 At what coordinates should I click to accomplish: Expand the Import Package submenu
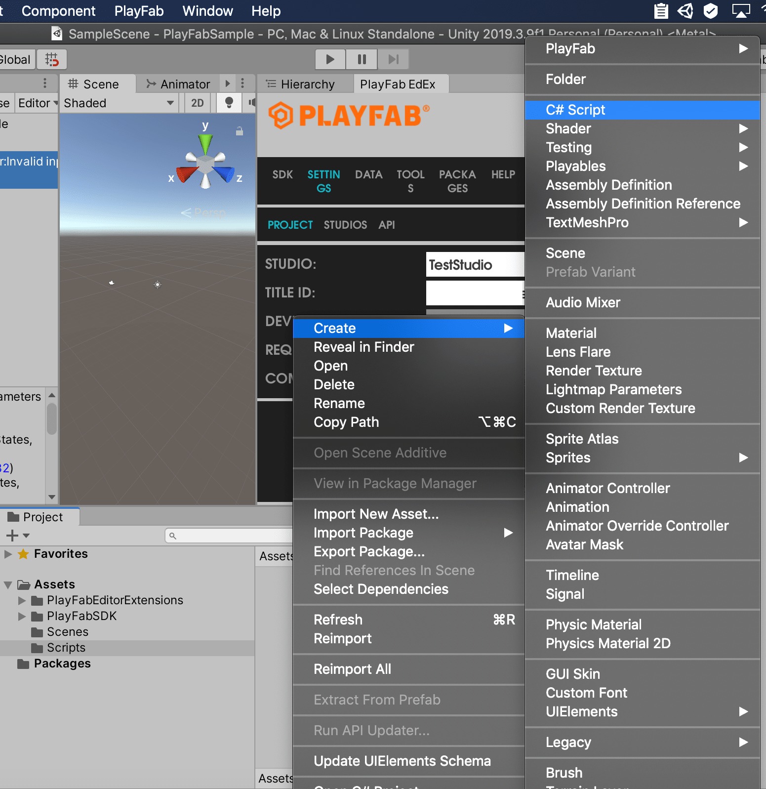[408, 533]
